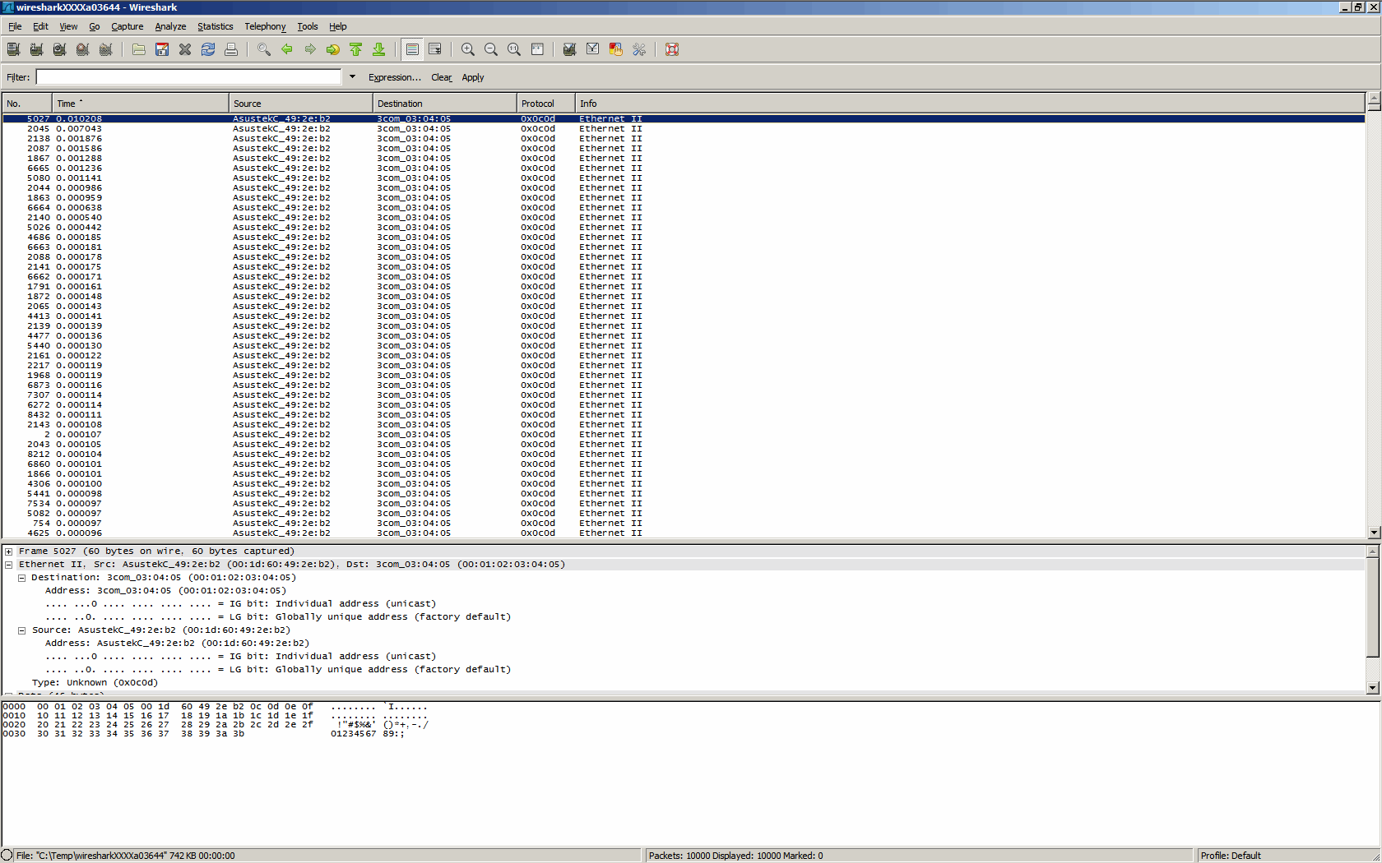This screenshot has width=1382, height=863.
Task: Sort by the Protocol column header
Action: click(x=545, y=104)
